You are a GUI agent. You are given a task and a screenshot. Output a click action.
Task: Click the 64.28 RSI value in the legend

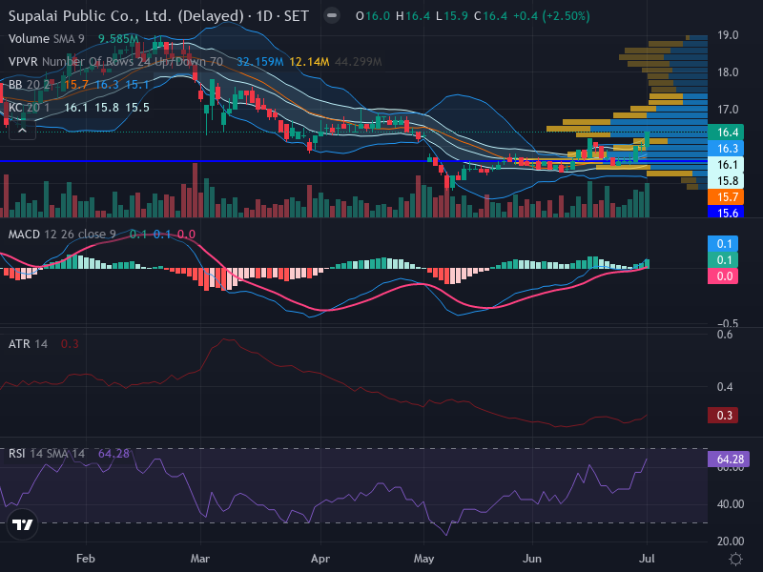113,454
